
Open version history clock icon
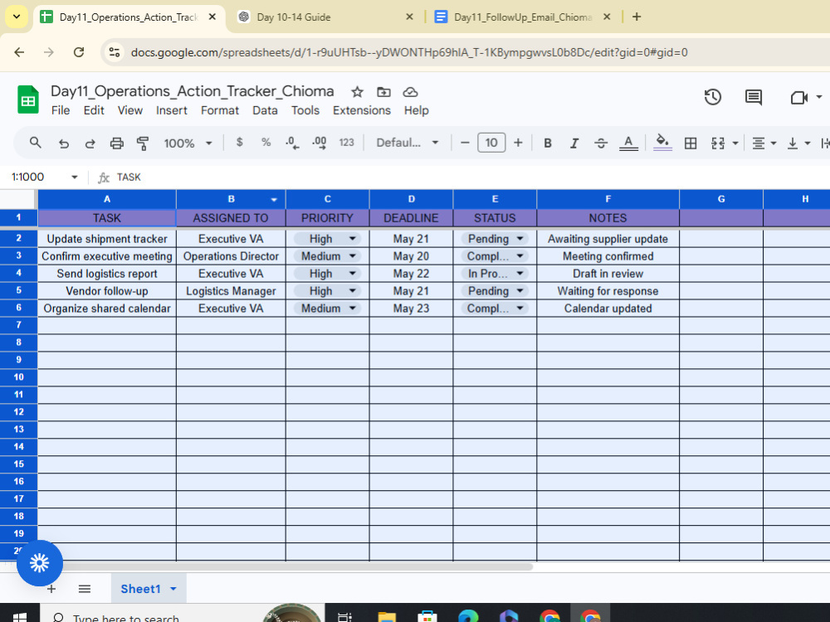tap(712, 97)
